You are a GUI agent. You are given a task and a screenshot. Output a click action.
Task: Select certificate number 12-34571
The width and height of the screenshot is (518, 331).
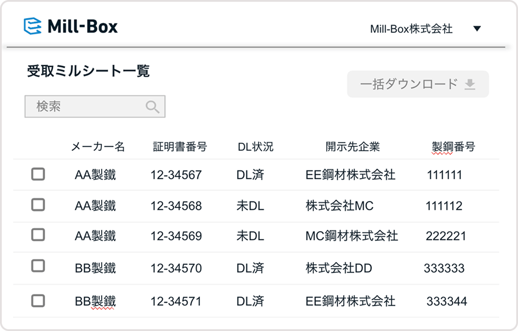click(176, 301)
